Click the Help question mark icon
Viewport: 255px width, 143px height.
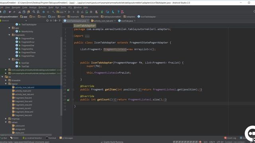click(118, 12)
